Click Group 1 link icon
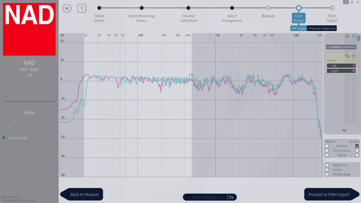 [354, 56]
